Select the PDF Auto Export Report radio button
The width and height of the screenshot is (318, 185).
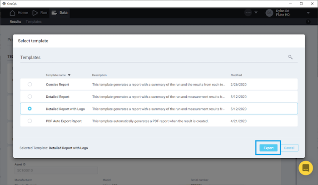30,121
